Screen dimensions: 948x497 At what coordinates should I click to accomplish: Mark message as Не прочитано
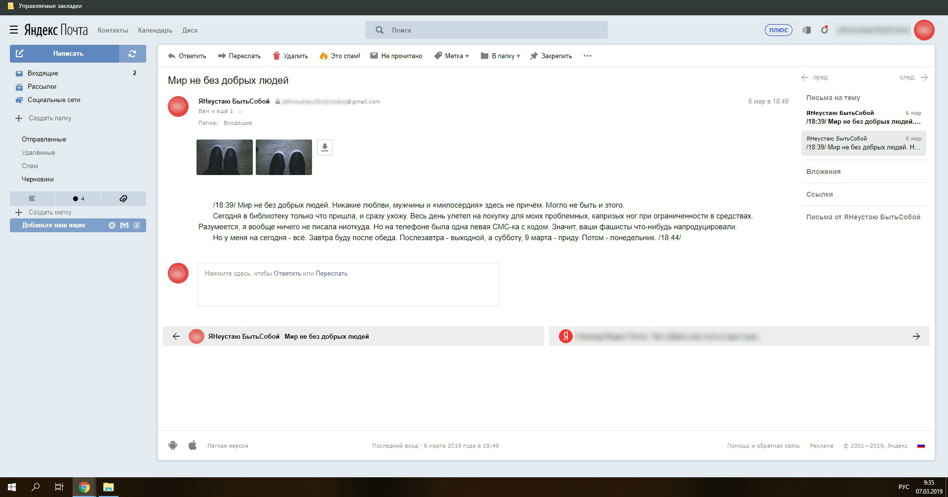click(396, 56)
